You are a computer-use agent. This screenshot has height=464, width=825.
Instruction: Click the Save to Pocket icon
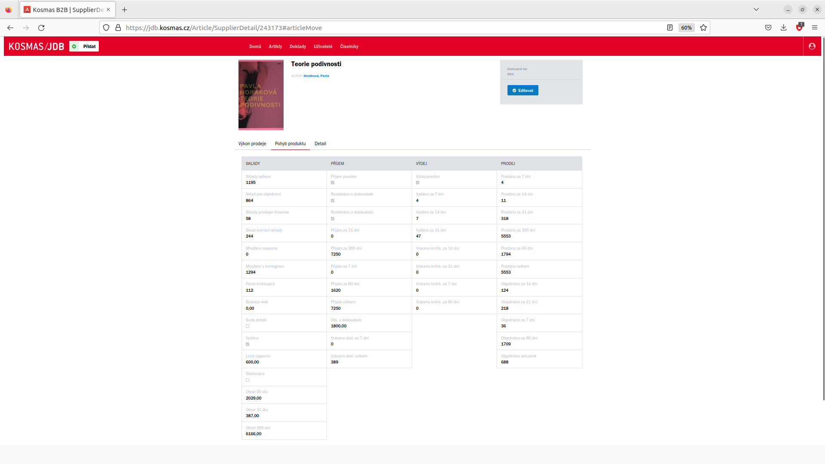pyautogui.click(x=768, y=27)
